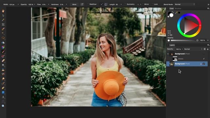Select the Zoom magnifier tool
210x118 pixels.
pyautogui.click(x=3, y=106)
